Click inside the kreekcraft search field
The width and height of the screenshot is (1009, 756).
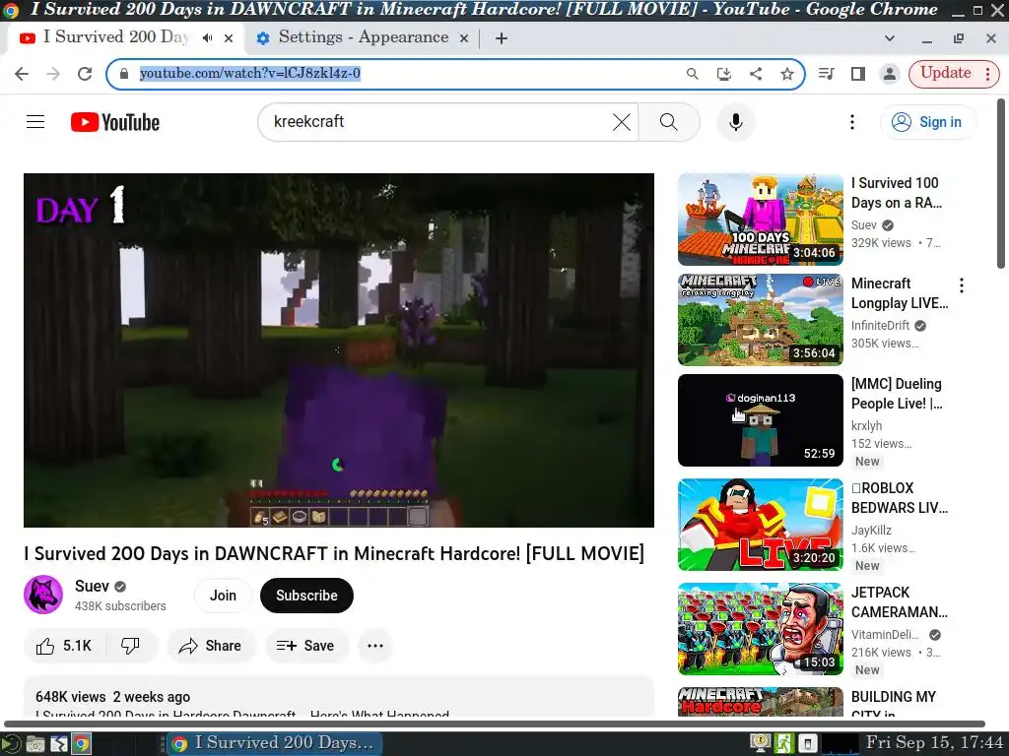[x=437, y=121]
